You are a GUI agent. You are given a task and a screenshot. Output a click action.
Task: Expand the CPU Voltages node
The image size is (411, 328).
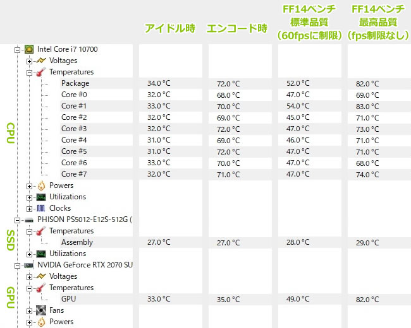[x=29, y=61]
